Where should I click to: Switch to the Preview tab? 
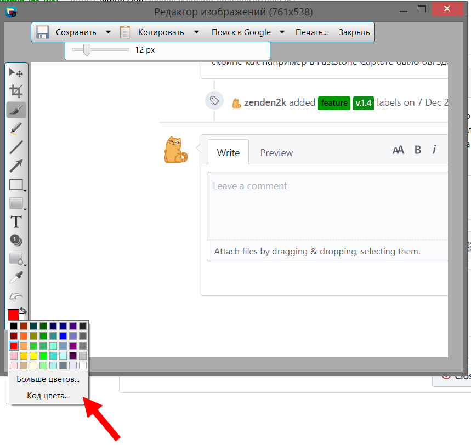(276, 153)
